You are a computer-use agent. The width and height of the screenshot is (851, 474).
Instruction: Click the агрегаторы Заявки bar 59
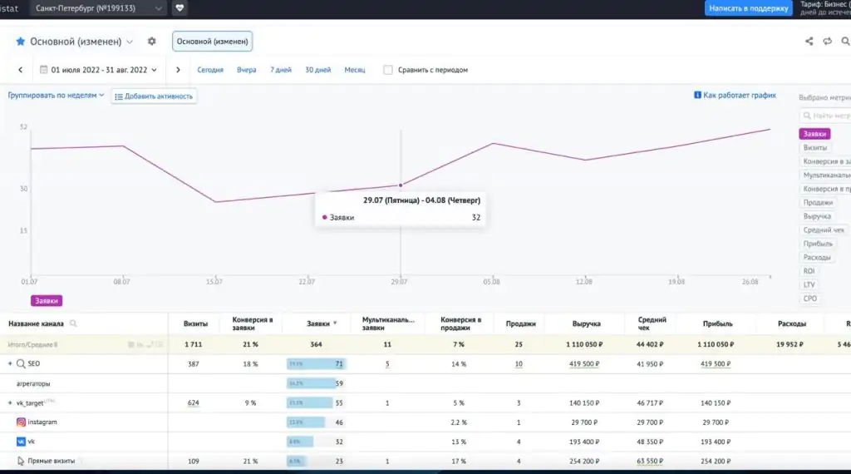tap(315, 383)
